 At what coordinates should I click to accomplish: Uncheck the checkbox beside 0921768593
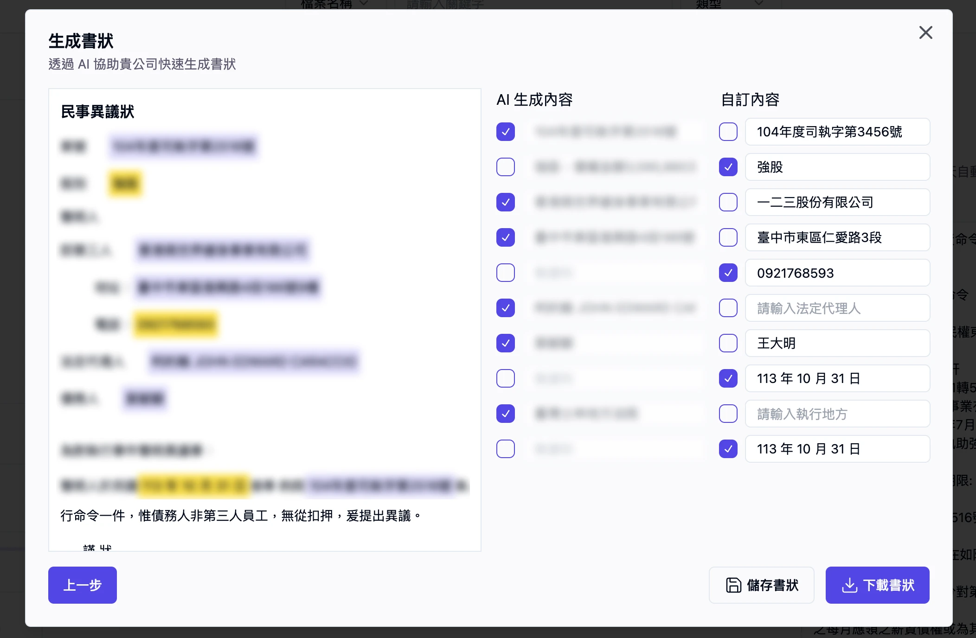pyautogui.click(x=728, y=273)
